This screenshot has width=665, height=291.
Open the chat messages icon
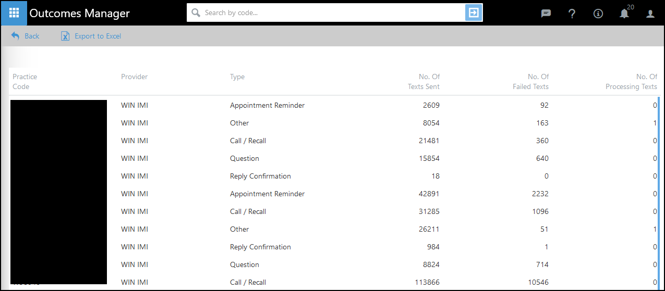point(546,14)
